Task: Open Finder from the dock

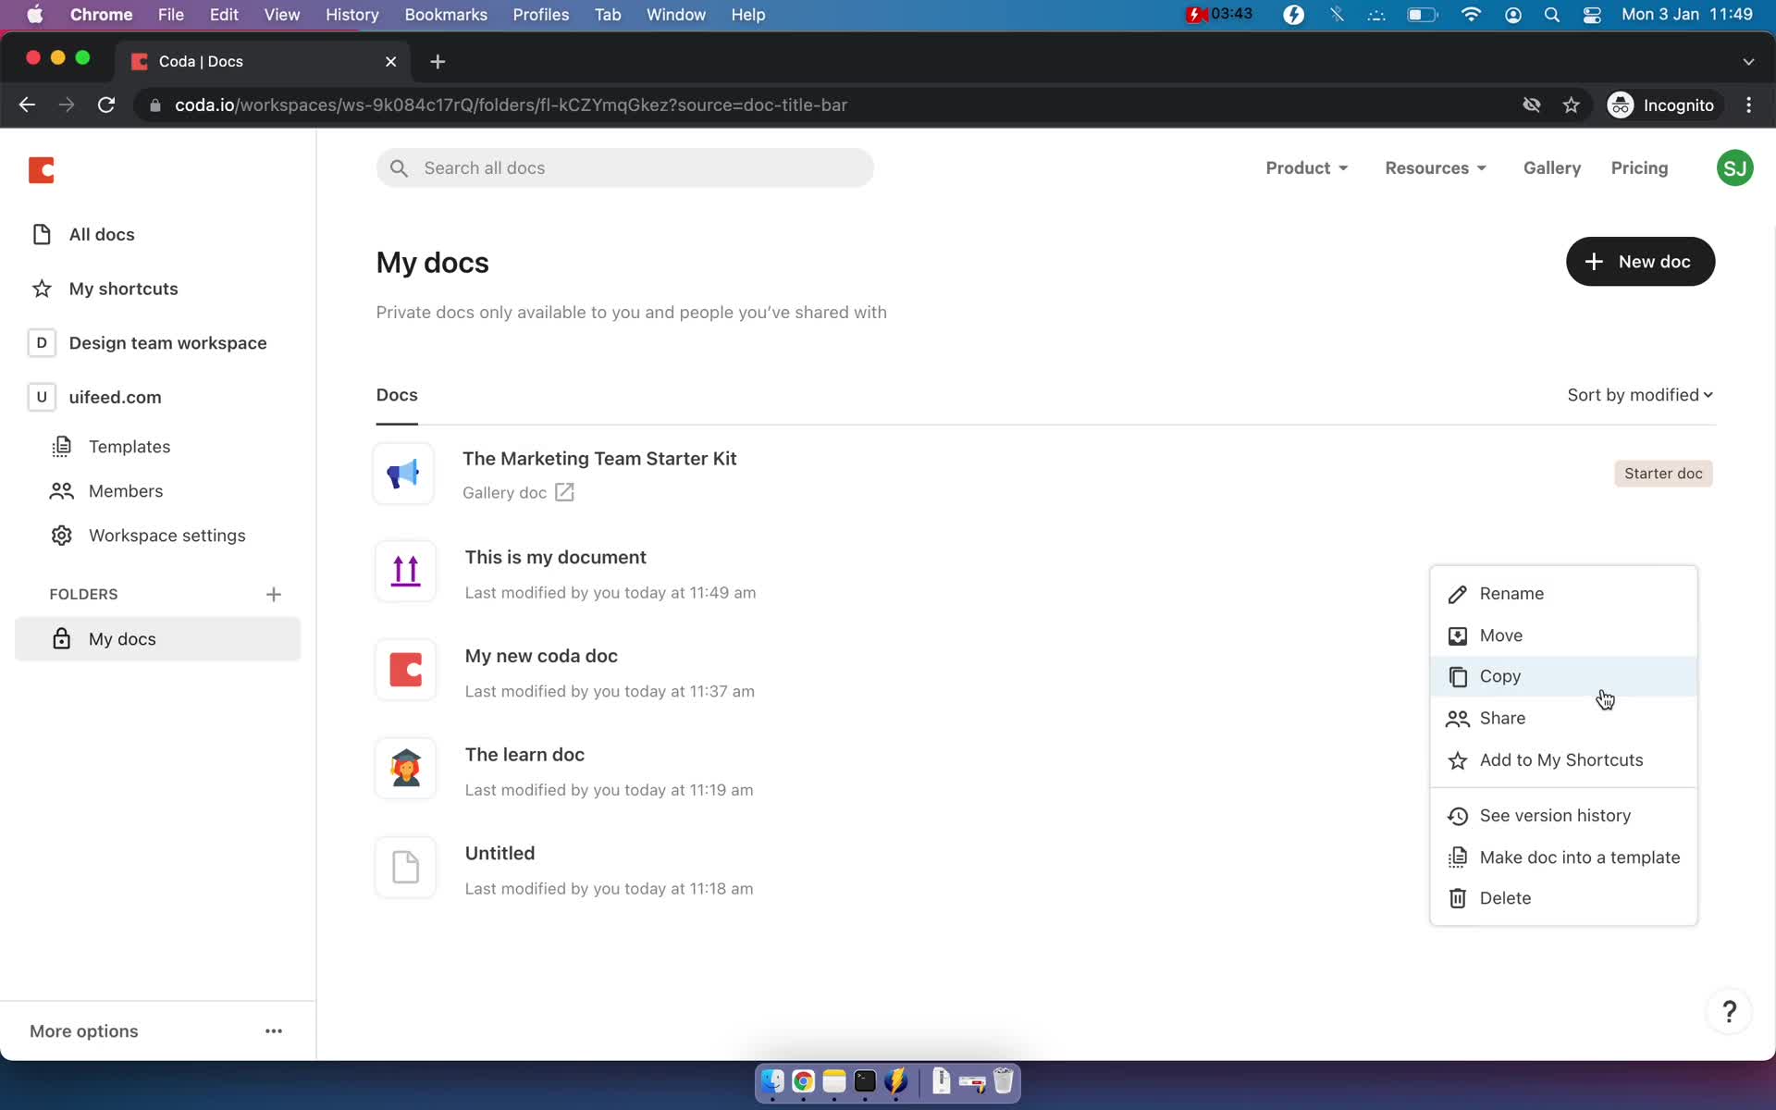Action: [772, 1081]
